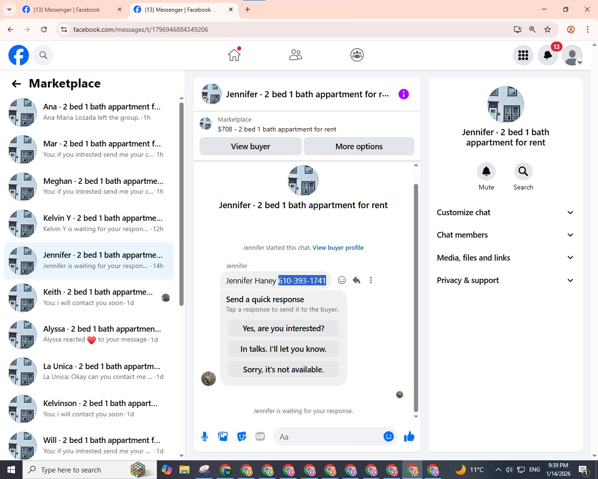The height and width of the screenshot is (479, 598).
Task: Choose a GIF icon in composer
Action: tap(260, 436)
